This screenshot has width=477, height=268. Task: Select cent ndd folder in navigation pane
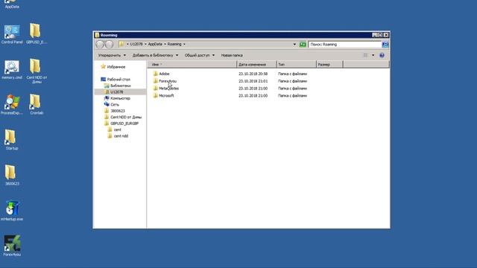(x=118, y=135)
